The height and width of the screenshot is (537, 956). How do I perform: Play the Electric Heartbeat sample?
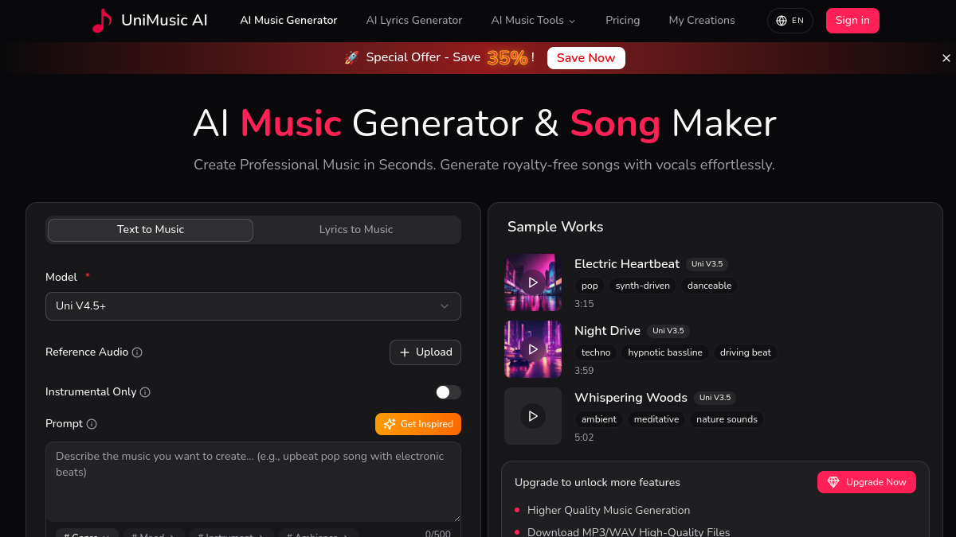[x=533, y=282]
